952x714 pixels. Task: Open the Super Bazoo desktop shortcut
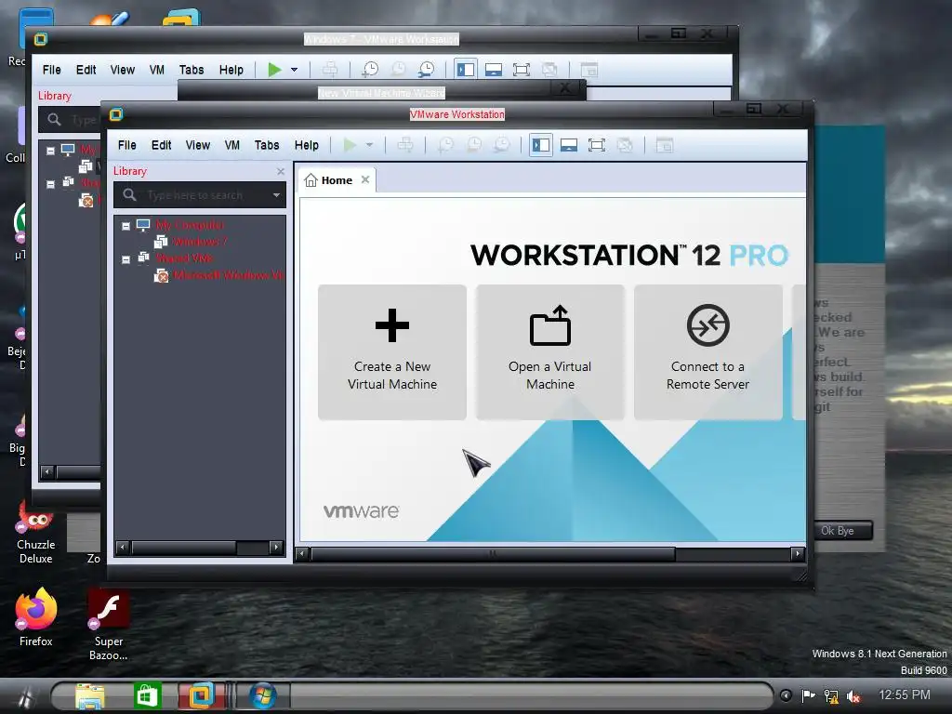point(108,625)
